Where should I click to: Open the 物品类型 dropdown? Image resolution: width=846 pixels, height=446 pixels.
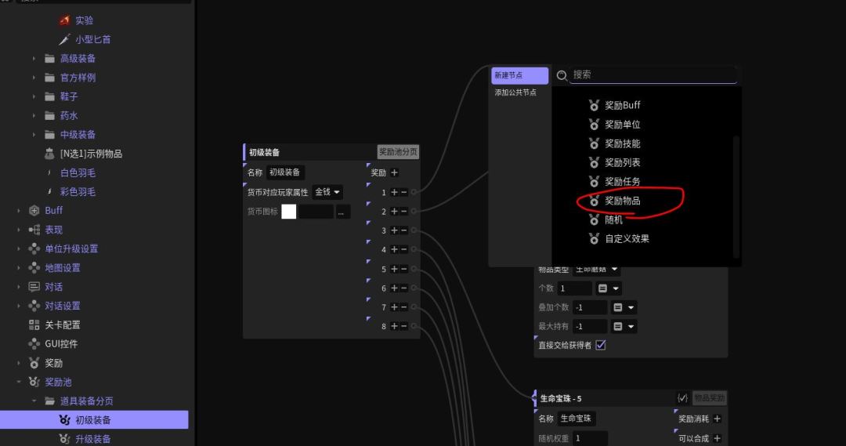click(x=596, y=270)
